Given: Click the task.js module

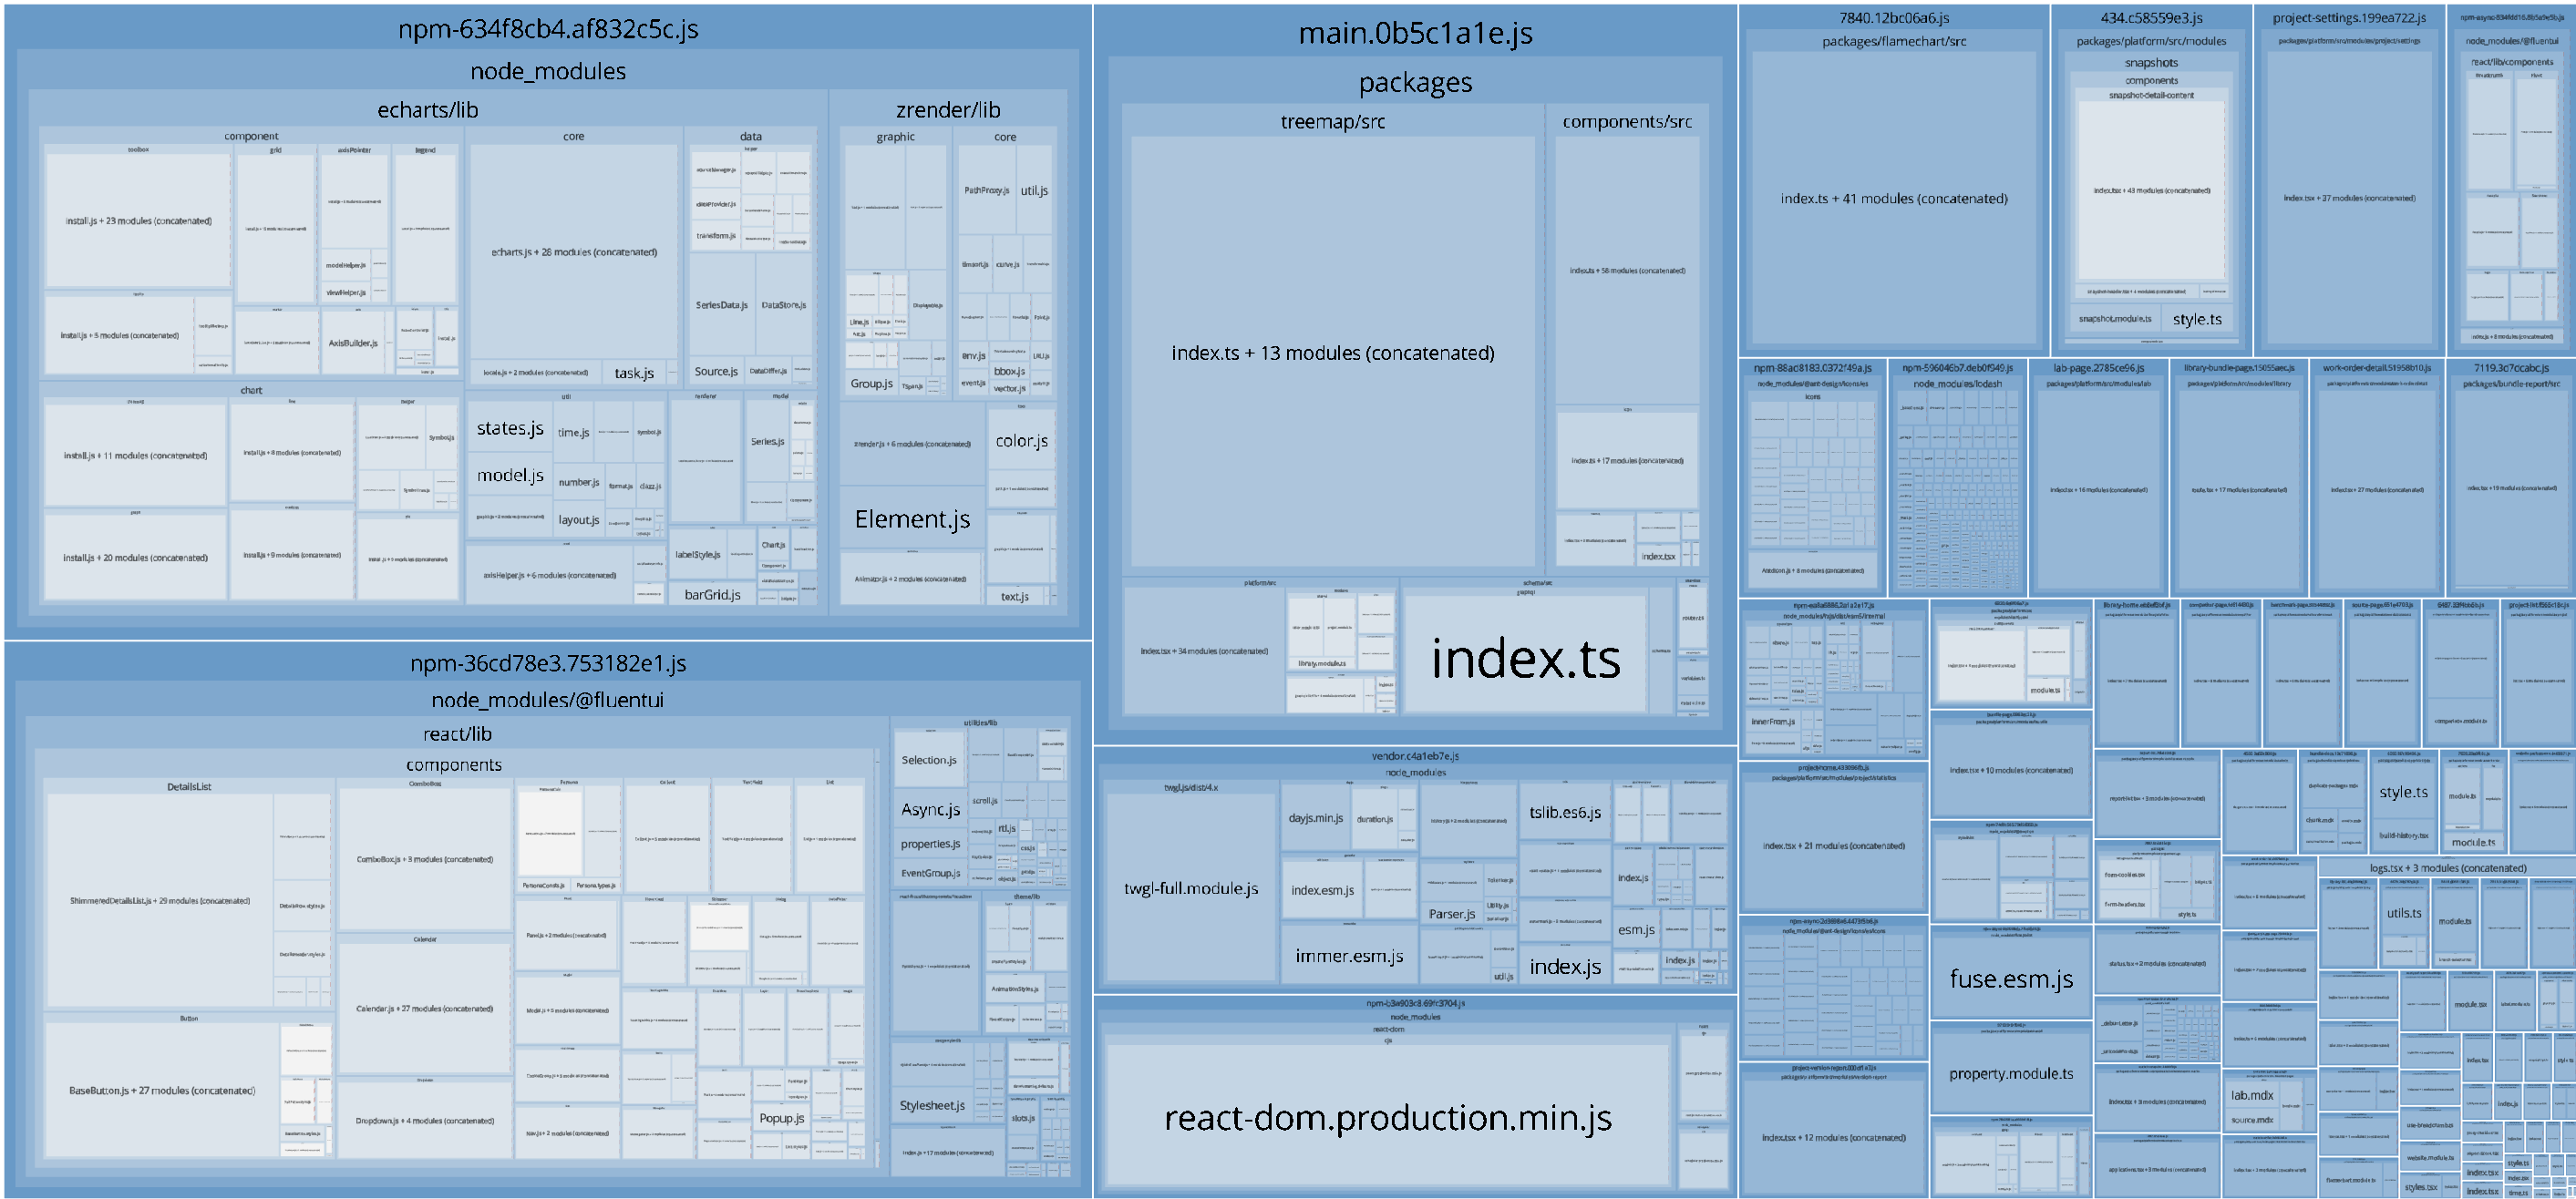Looking at the screenshot, I should point(634,373).
